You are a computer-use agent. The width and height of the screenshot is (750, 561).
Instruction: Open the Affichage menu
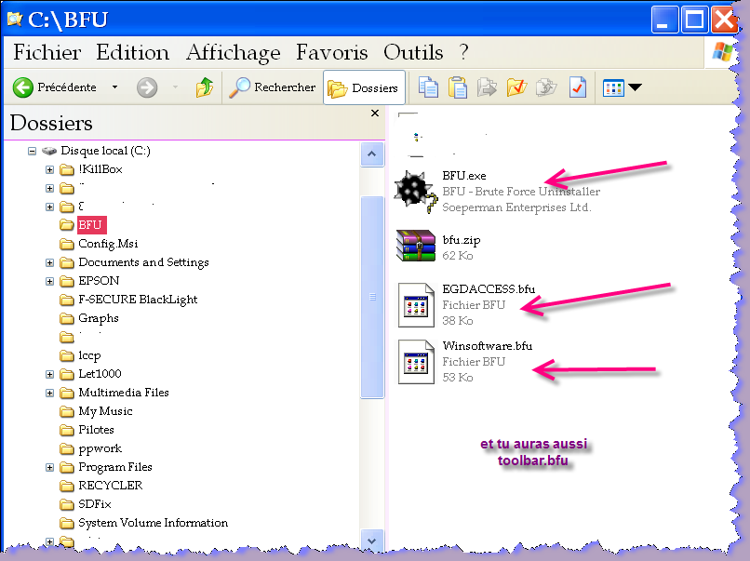(x=233, y=52)
